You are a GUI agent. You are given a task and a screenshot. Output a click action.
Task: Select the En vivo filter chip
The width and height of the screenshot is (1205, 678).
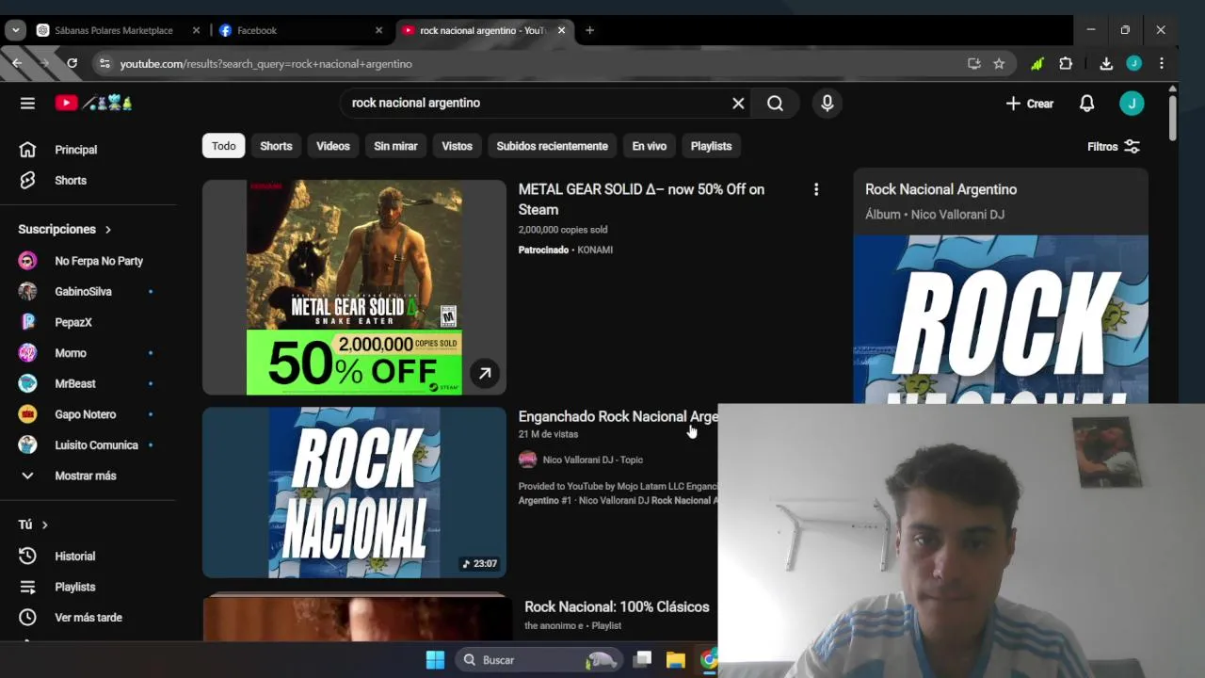[650, 146]
